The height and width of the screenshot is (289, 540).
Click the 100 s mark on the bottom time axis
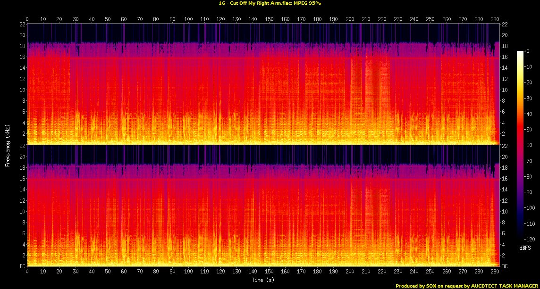pos(188,272)
